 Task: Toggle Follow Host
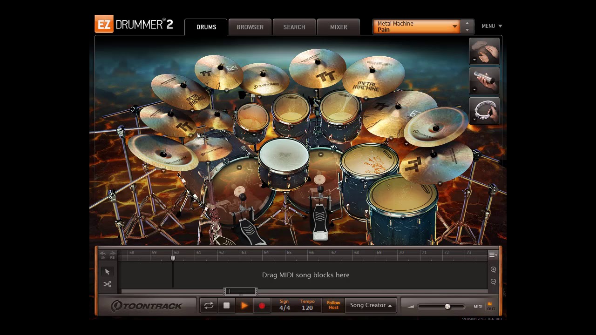(333, 305)
